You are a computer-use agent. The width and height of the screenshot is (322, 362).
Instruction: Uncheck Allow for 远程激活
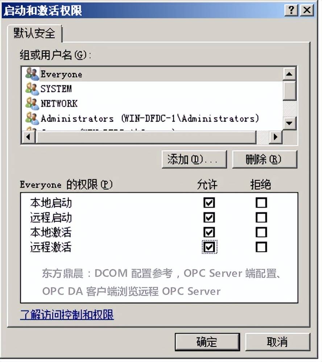(x=209, y=247)
